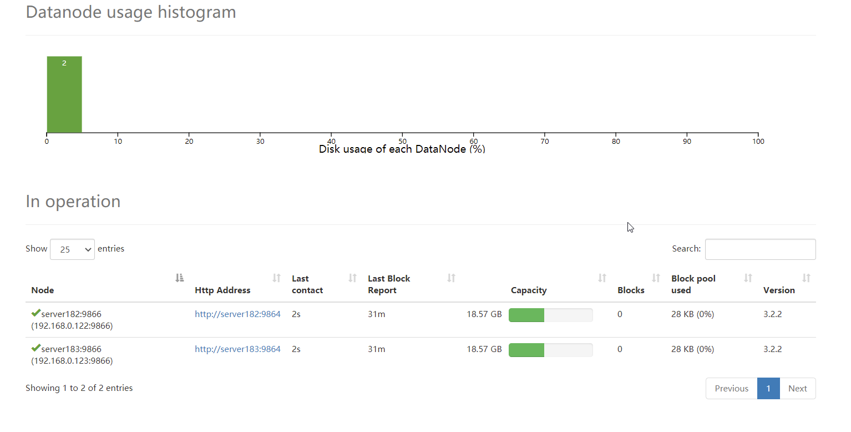Open http://server182:9864 link
The height and width of the screenshot is (432, 851).
pos(237,314)
